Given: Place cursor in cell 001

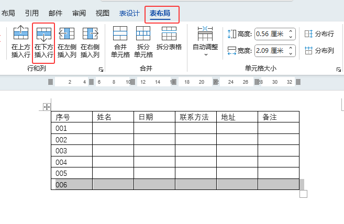Looking at the screenshot, I should (x=72, y=128).
